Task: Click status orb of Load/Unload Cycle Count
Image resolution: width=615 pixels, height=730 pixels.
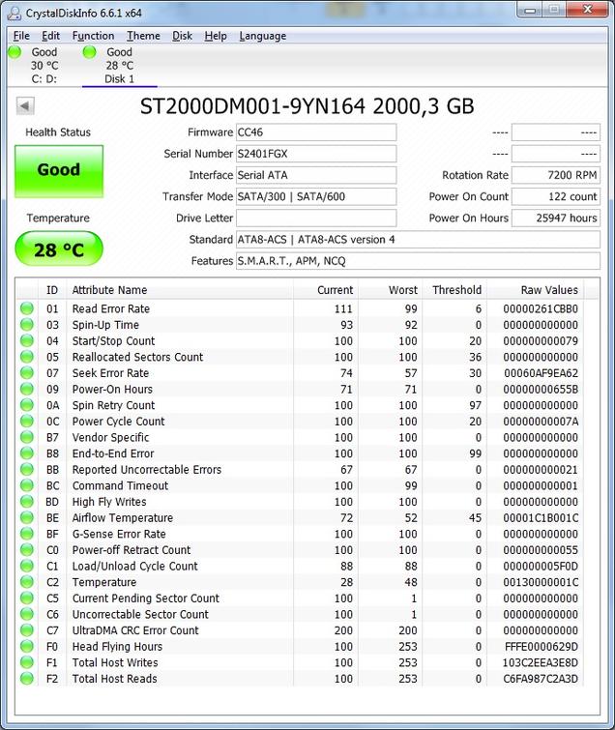Action: 27,566
